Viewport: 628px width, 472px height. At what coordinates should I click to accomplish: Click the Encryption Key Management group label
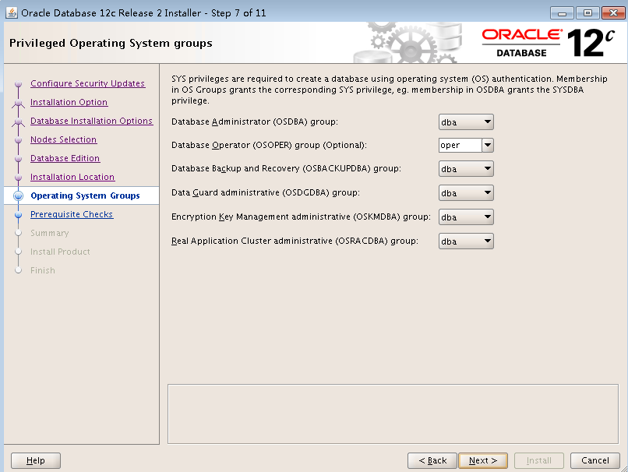pos(302,217)
